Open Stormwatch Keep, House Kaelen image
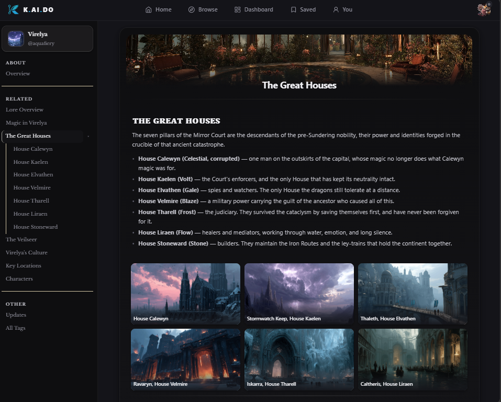501x402 pixels. pos(299,294)
